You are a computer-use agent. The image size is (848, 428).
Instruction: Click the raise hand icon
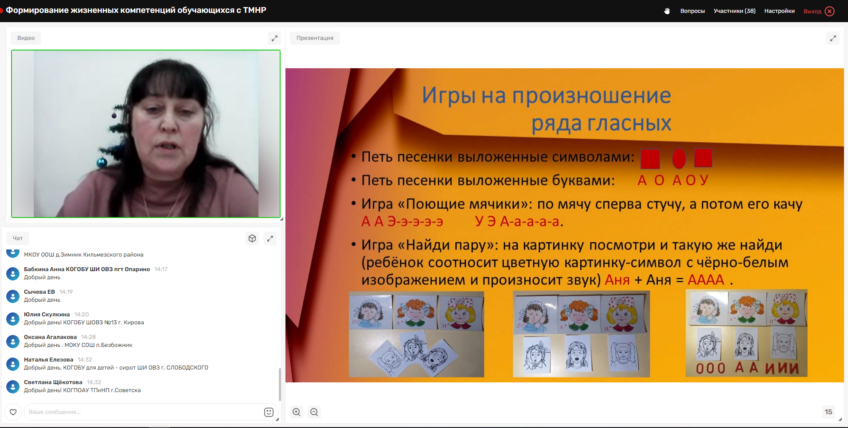(x=667, y=11)
